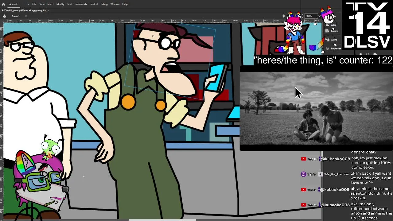Select the RECOVER_peter griffin vs shaggy retry.fla tab
This screenshot has height=221, width=393.
pyautogui.click(x=24, y=10)
